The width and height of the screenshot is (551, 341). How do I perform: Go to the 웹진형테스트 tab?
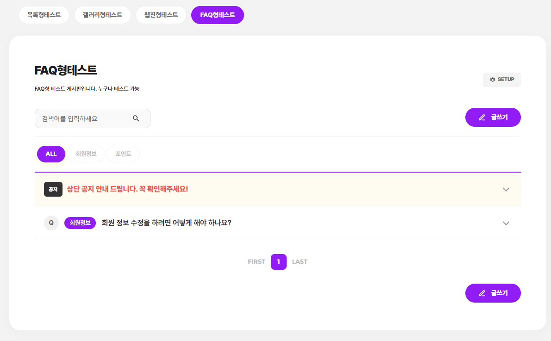[x=161, y=15]
